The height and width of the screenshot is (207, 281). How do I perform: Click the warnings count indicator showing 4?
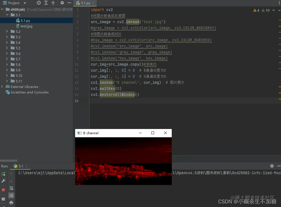pyautogui.click(x=256, y=10)
